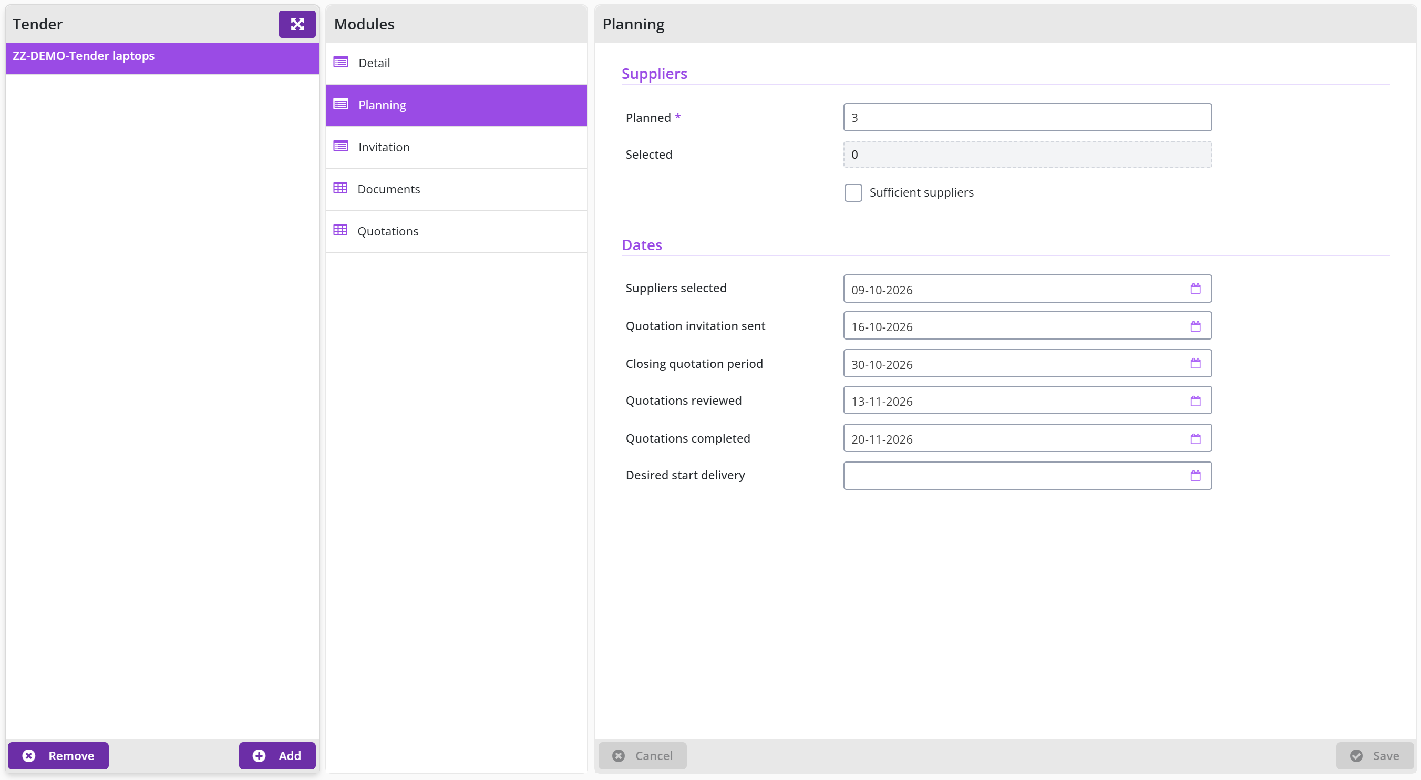
Task: Open the Documents module
Action: pos(456,189)
